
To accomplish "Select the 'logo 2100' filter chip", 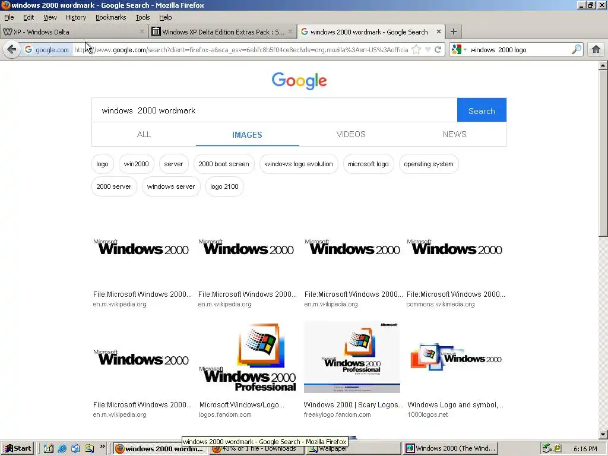I will 224,186.
